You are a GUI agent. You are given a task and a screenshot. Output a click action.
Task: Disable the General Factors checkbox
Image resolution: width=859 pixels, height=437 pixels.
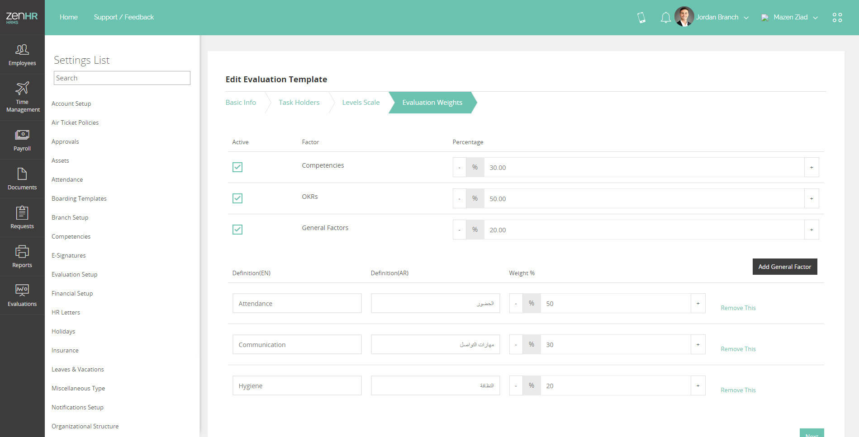237,230
